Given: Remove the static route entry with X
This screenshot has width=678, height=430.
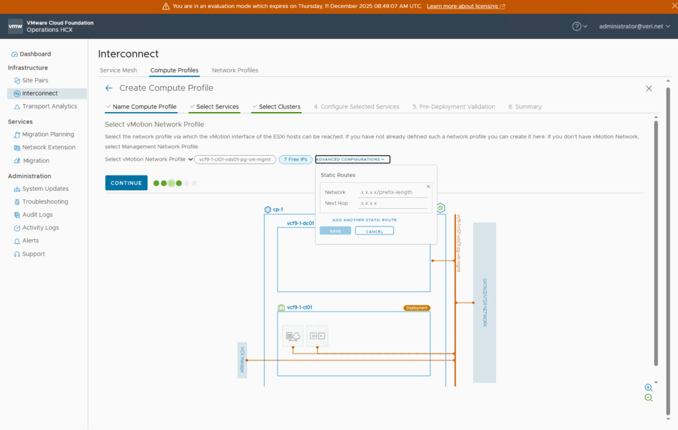Looking at the screenshot, I should click(428, 187).
